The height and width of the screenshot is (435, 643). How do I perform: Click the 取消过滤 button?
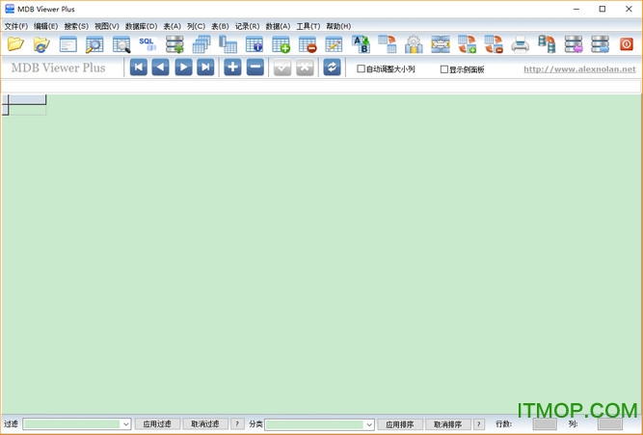pyautogui.click(x=205, y=424)
